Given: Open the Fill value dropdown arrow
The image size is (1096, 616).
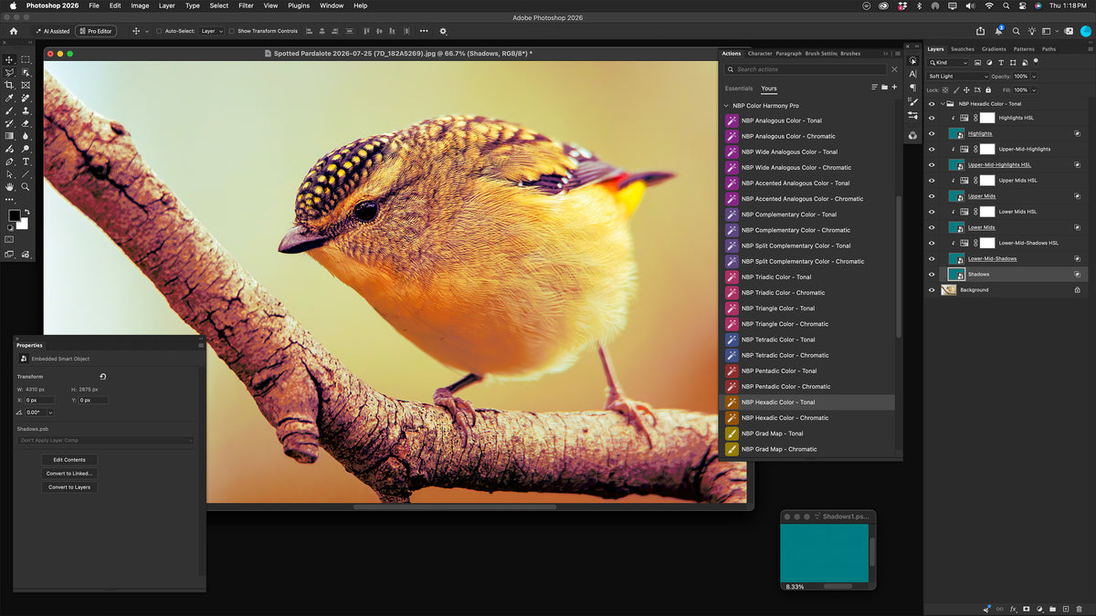Looking at the screenshot, I should click(1034, 90).
